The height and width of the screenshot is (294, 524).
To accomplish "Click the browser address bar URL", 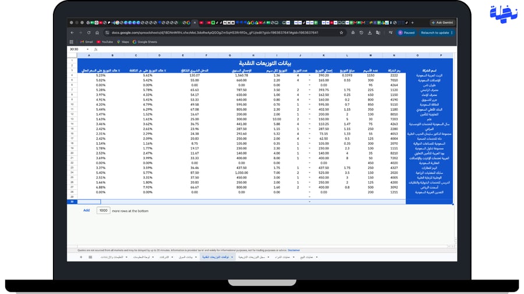I will point(214,33).
